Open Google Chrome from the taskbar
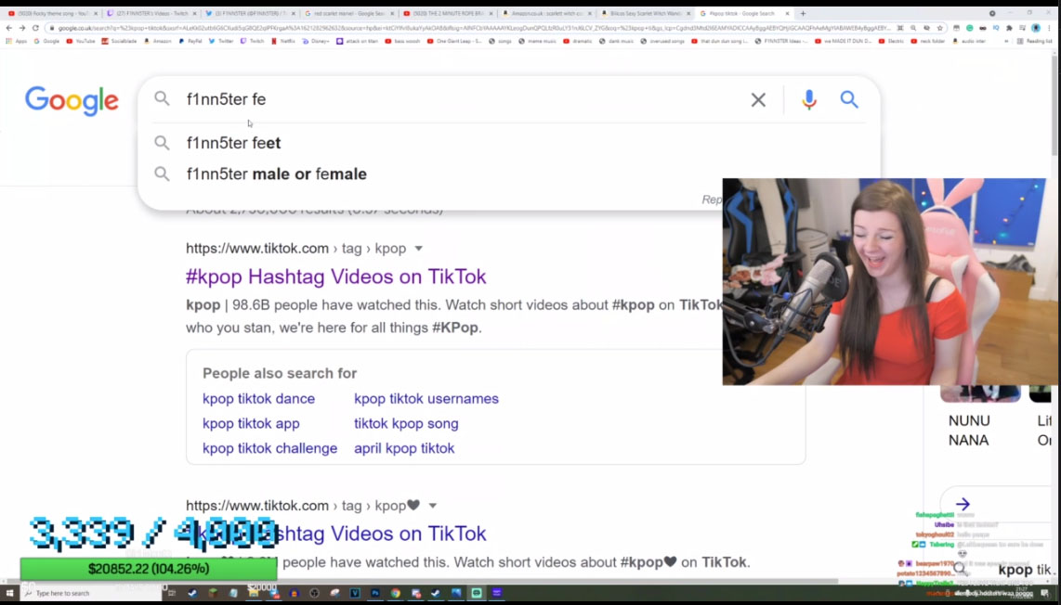Viewport: 1061px width, 605px height. [x=395, y=593]
